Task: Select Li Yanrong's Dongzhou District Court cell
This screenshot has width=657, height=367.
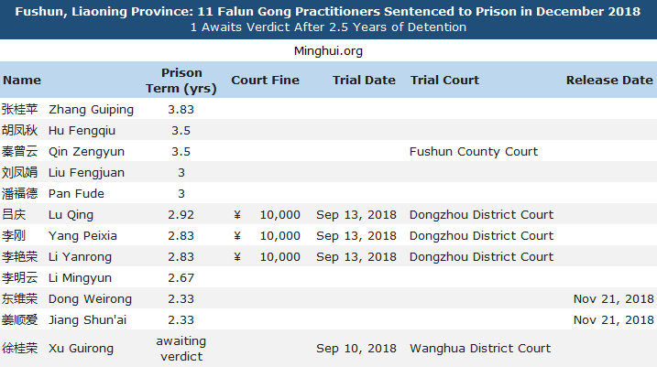Action: pos(481,256)
